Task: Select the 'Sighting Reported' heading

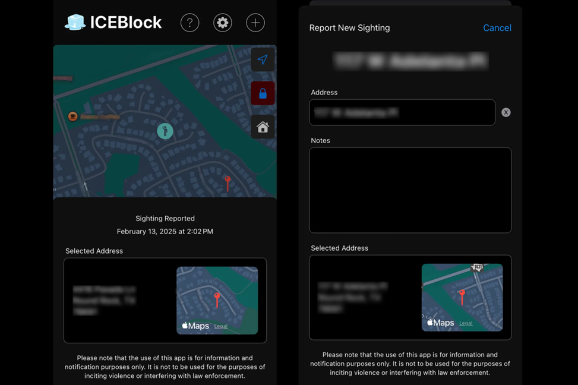Action: [165, 218]
